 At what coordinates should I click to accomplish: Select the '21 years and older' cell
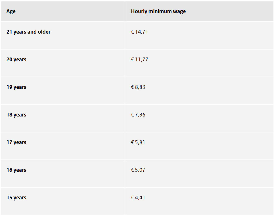pyautogui.click(x=28, y=32)
